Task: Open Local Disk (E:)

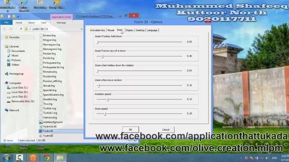Action: (x=19, y=97)
